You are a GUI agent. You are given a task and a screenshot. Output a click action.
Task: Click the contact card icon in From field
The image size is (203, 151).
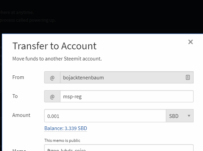188,77
